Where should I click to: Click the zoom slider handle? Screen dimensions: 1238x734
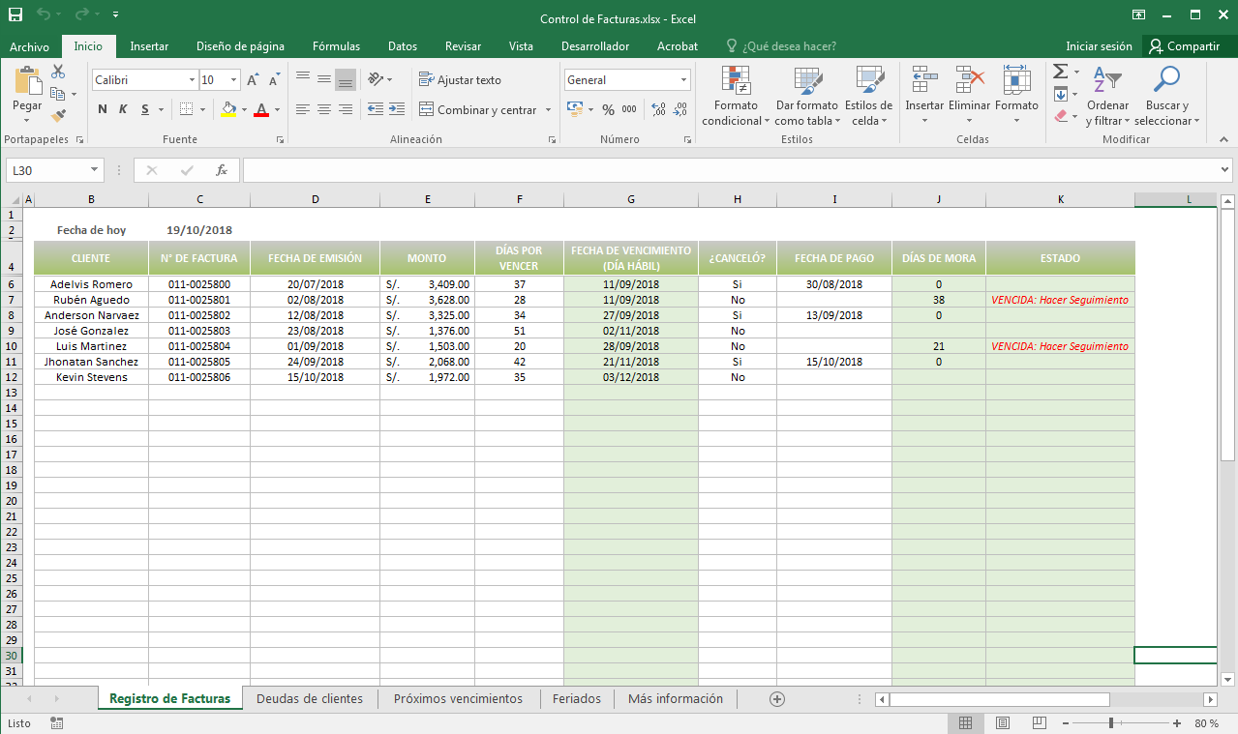pyautogui.click(x=1110, y=723)
